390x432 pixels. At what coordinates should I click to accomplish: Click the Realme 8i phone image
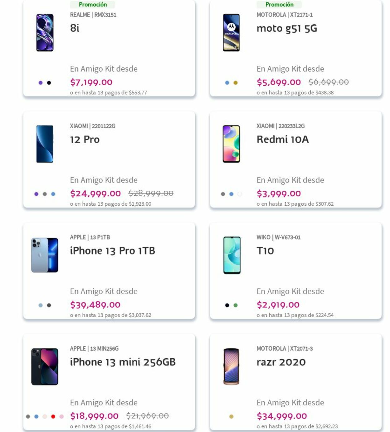coord(45,33)
